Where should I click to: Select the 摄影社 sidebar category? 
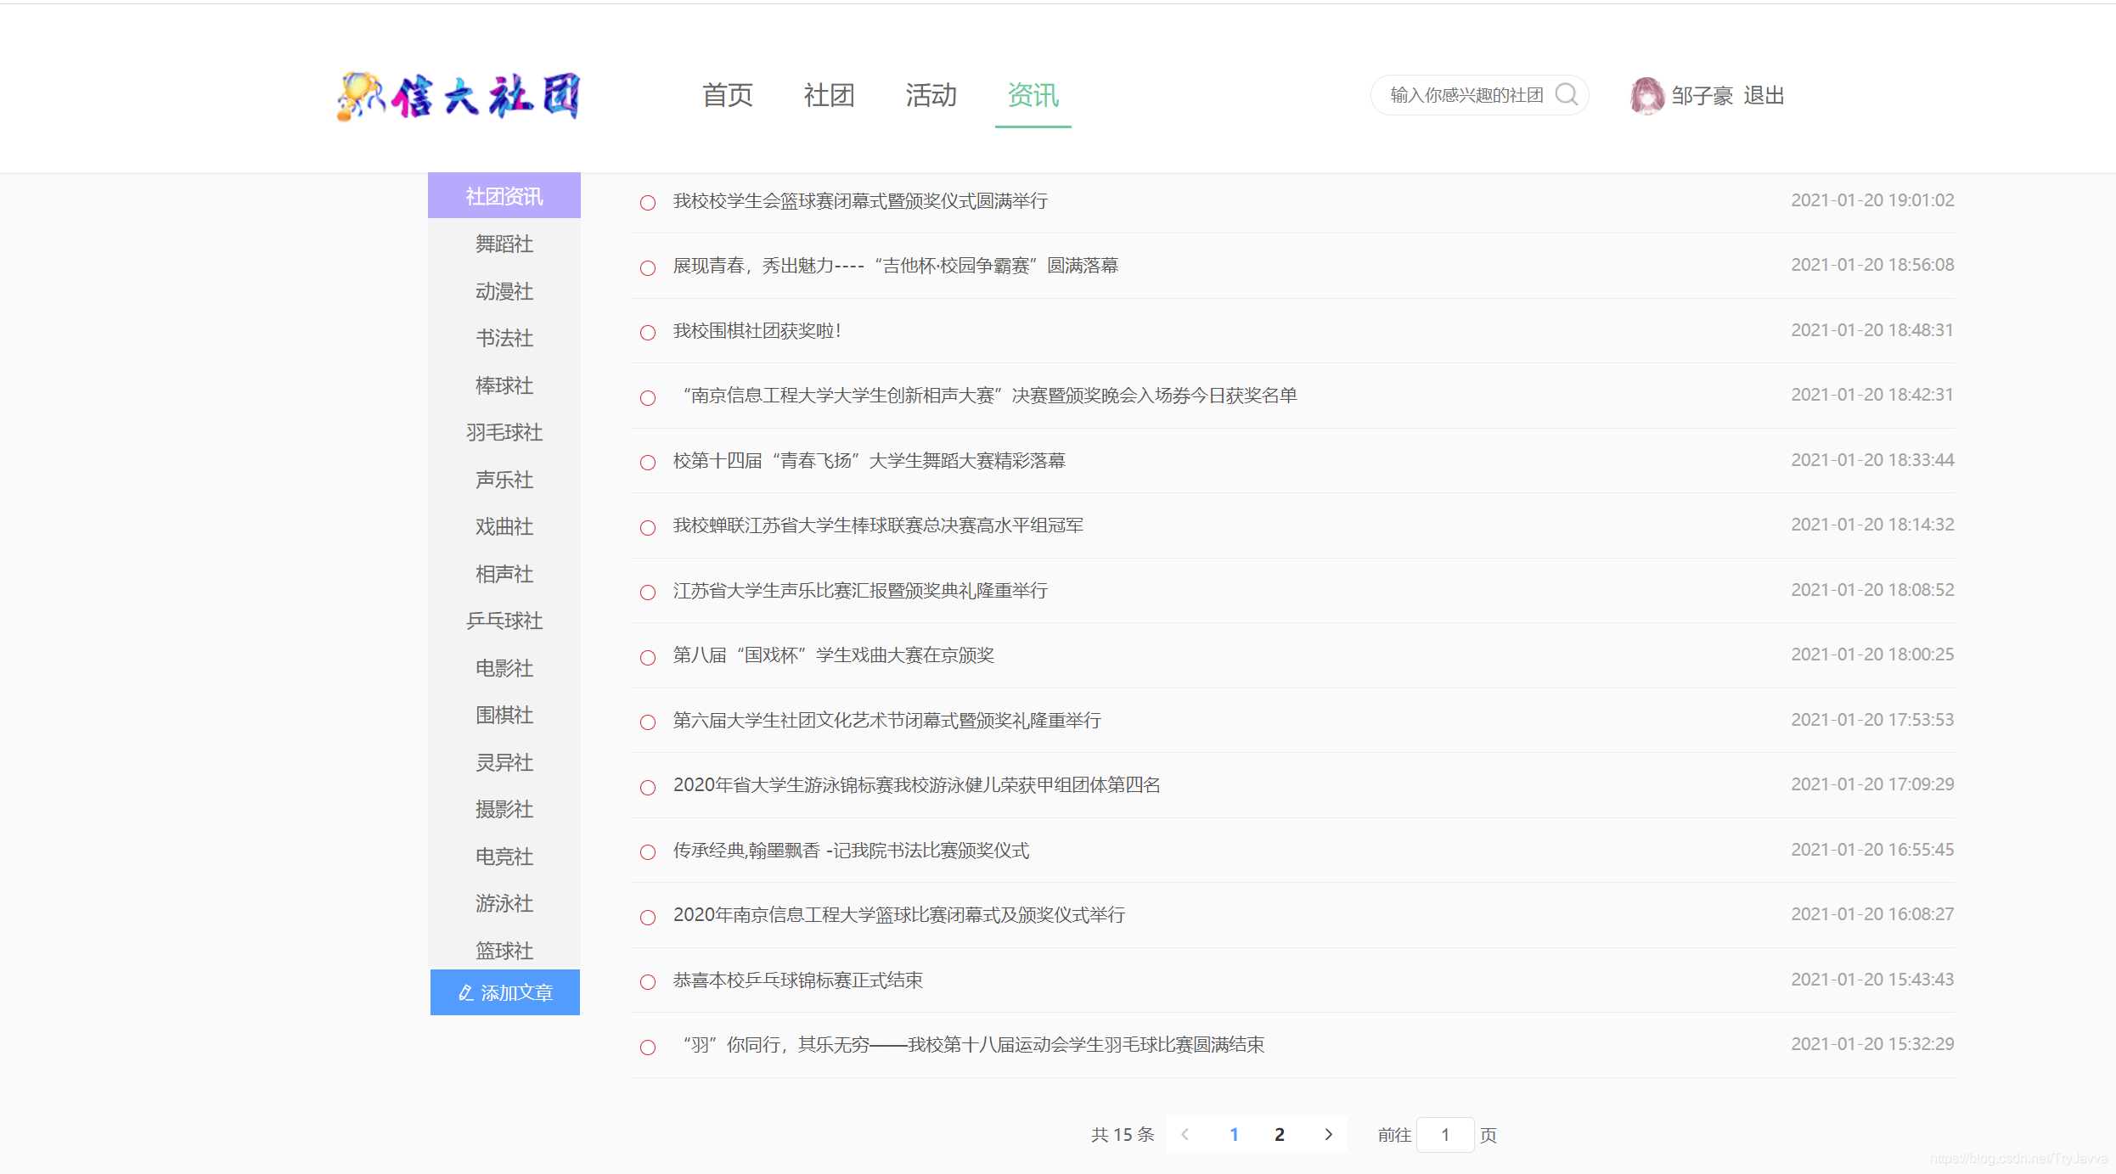[x=504, y=809]
